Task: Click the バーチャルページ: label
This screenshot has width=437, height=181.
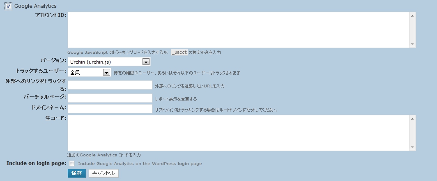Action: pos(45,96)
